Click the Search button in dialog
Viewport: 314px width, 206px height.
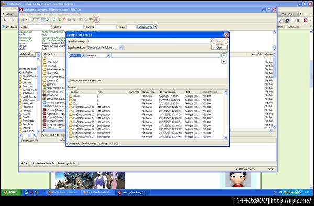pos(219,41)
